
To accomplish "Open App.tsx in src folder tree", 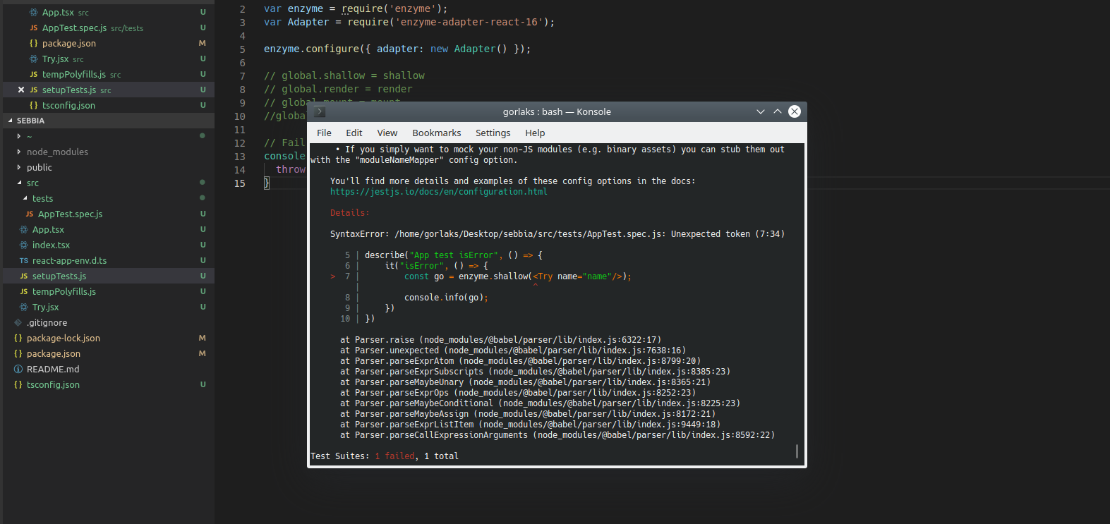I will 48,229.
